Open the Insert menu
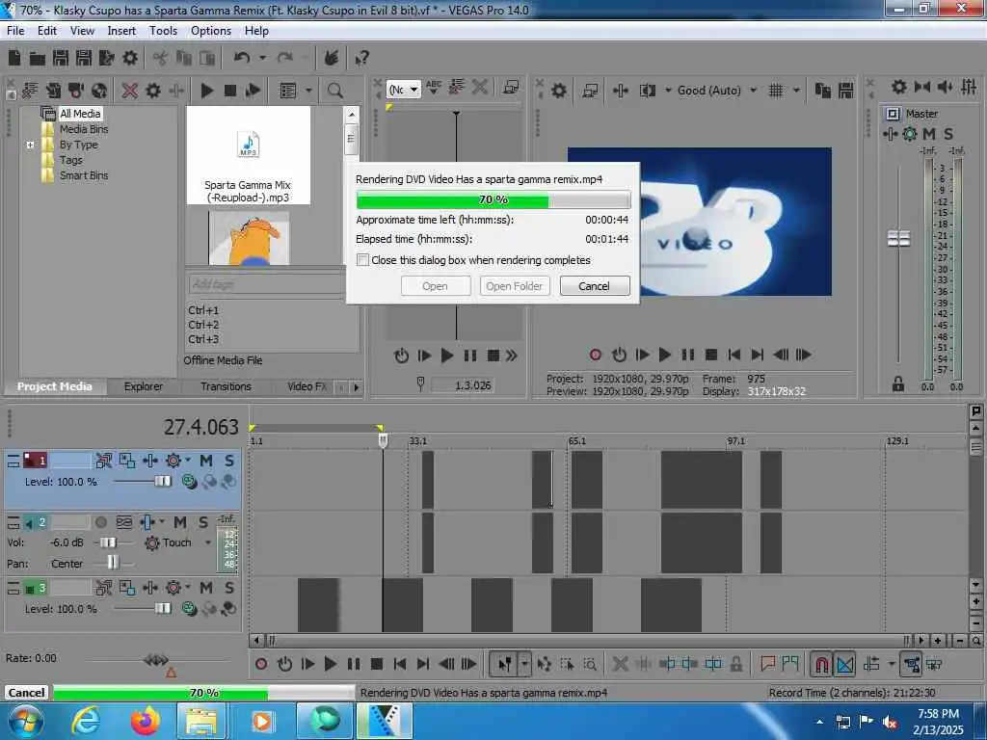This screenshot has width=987, height=740. coord(121,31)
